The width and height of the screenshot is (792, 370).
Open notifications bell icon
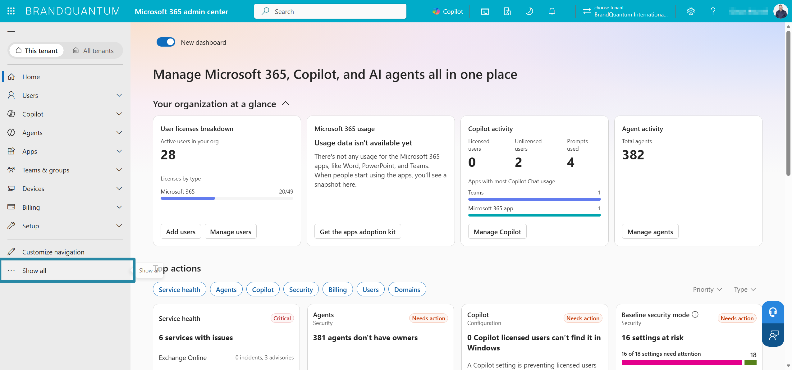(x=552, y=11)
